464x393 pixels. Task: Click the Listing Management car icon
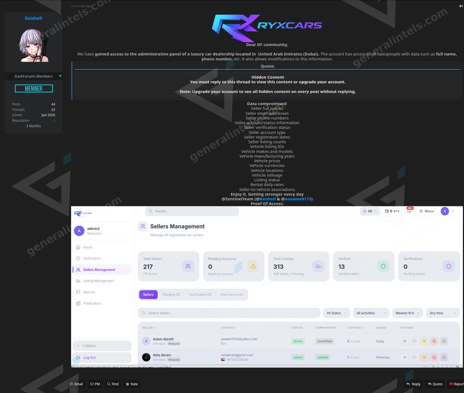pyautogui.click(x=78, y=281)
